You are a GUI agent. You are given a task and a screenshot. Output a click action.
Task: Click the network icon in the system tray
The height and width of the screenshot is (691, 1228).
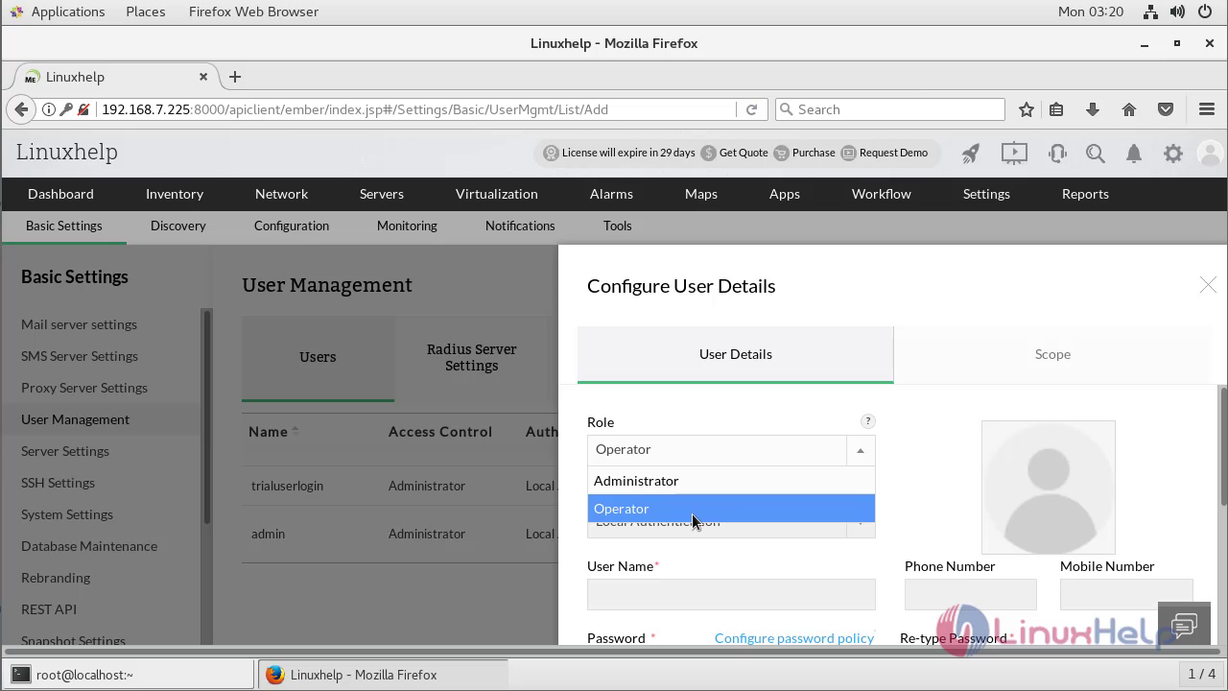pos(1150,12)
